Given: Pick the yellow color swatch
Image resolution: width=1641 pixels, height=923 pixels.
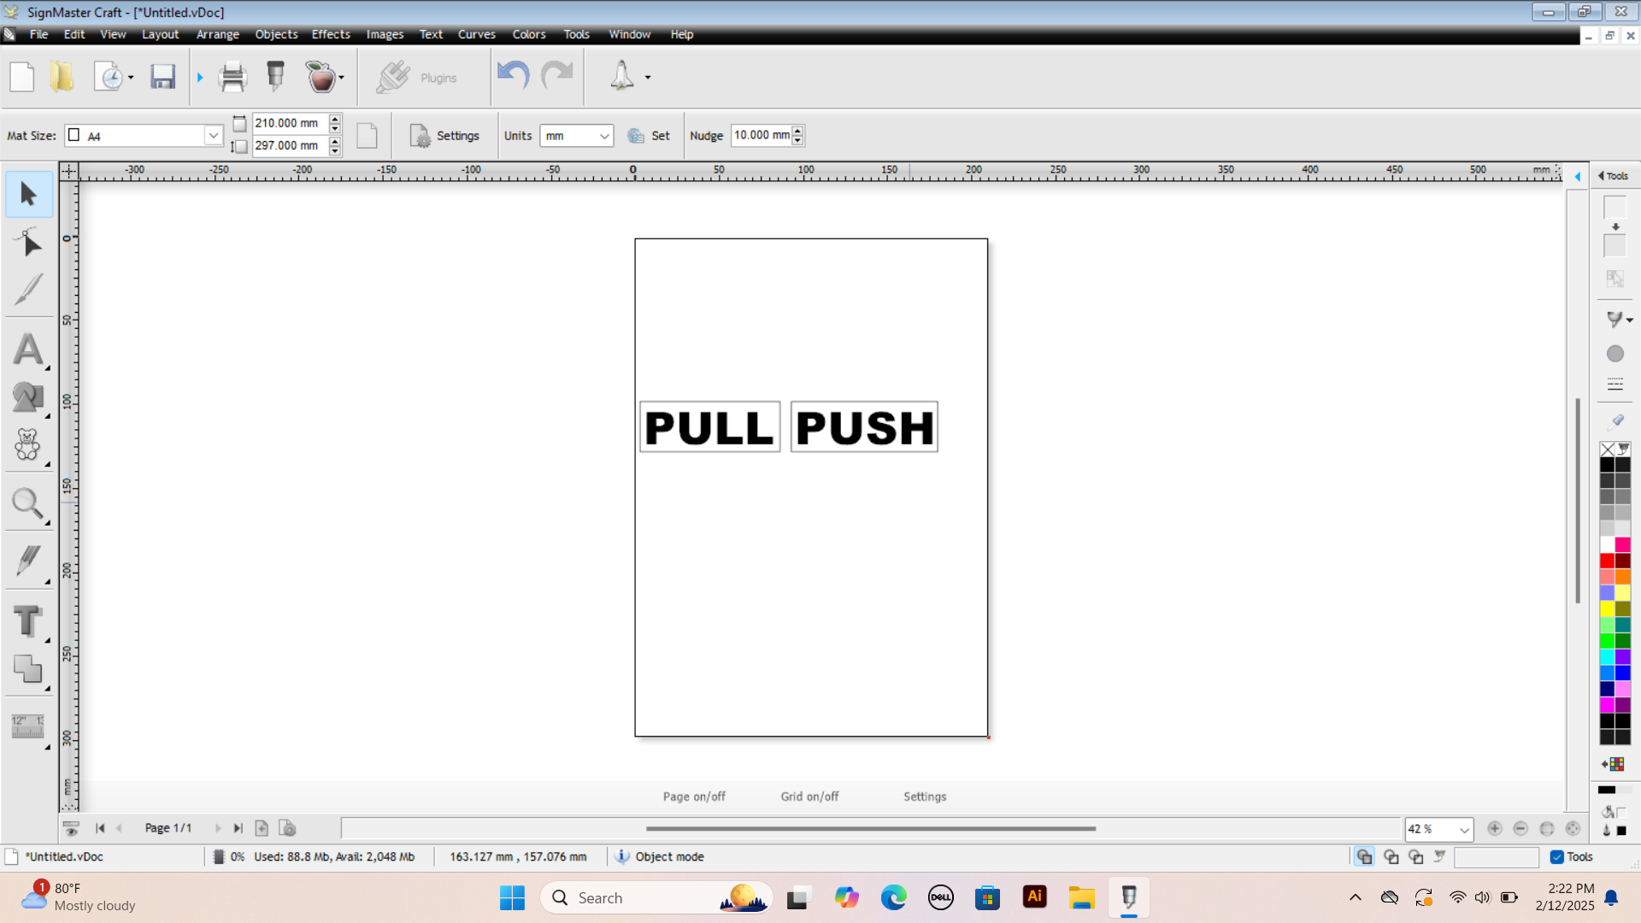Looking at the screenshot, I should [x=1608, y=608].
